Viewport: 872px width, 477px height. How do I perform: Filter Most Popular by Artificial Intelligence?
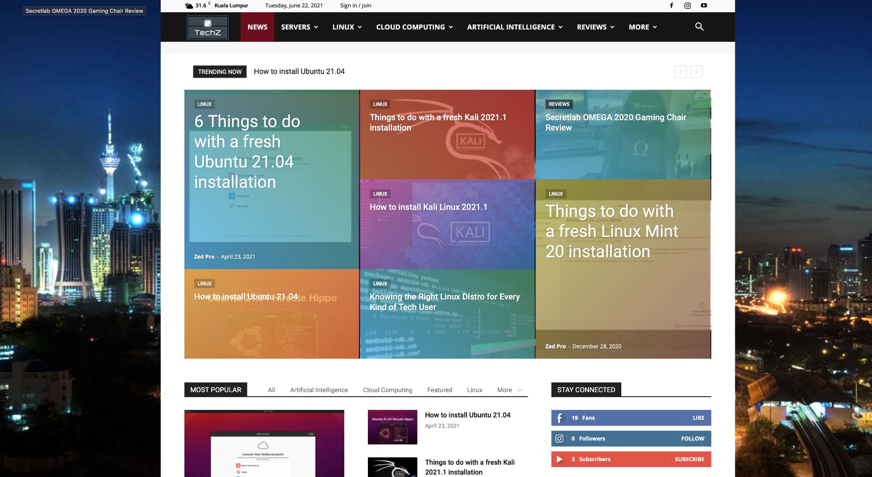pos(319,390)
